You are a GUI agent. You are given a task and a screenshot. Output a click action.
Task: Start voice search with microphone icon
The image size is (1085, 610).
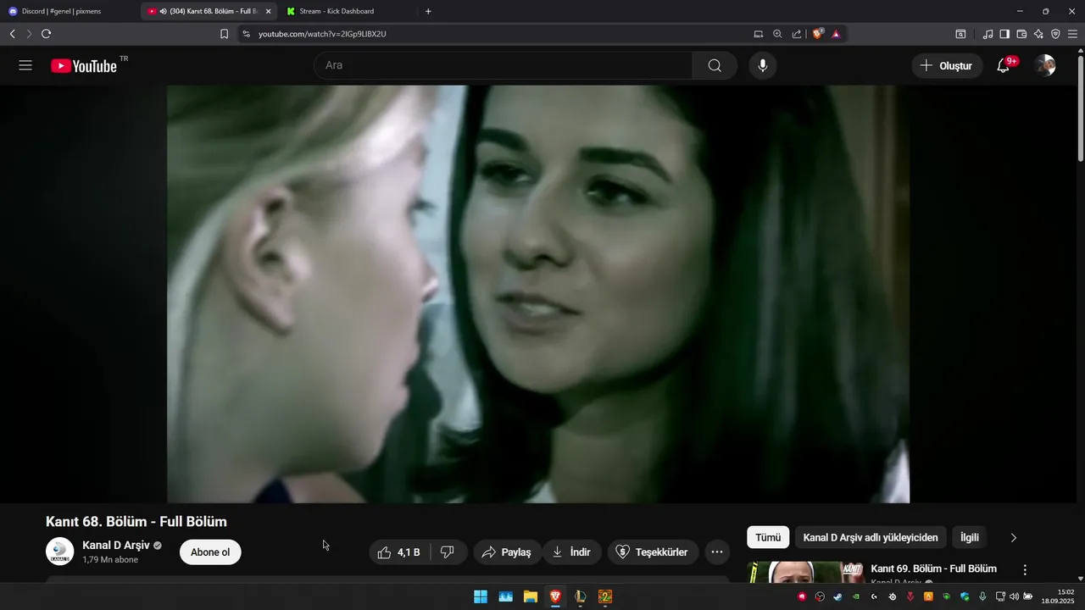pos(763,65)
